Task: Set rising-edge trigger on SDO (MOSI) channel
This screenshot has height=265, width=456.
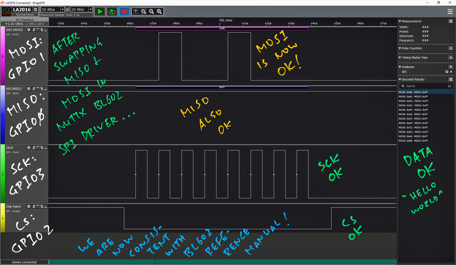Action: 34,30
